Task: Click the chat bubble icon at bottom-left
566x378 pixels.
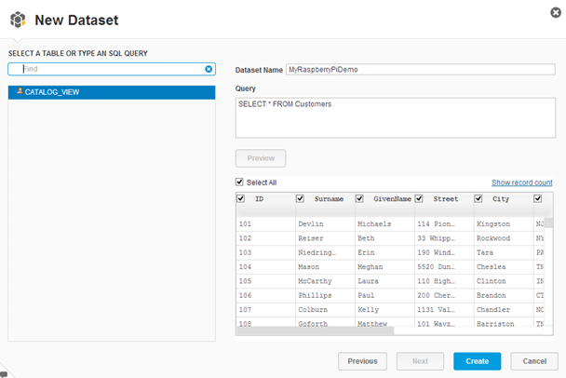Action: [4, 373]
